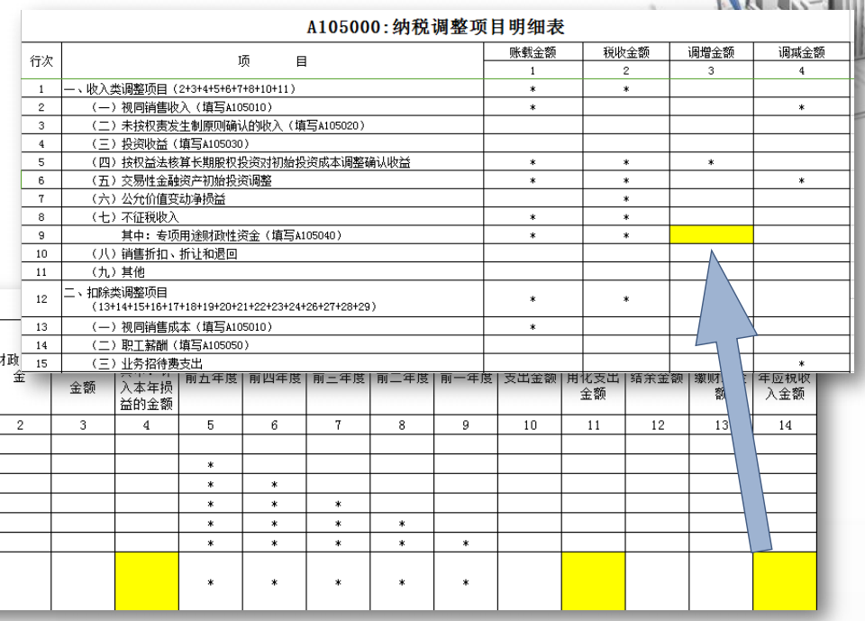This screenshot has height=621, width=865.
Task: Click the 前五年度 column header
Action: [210, 379]
